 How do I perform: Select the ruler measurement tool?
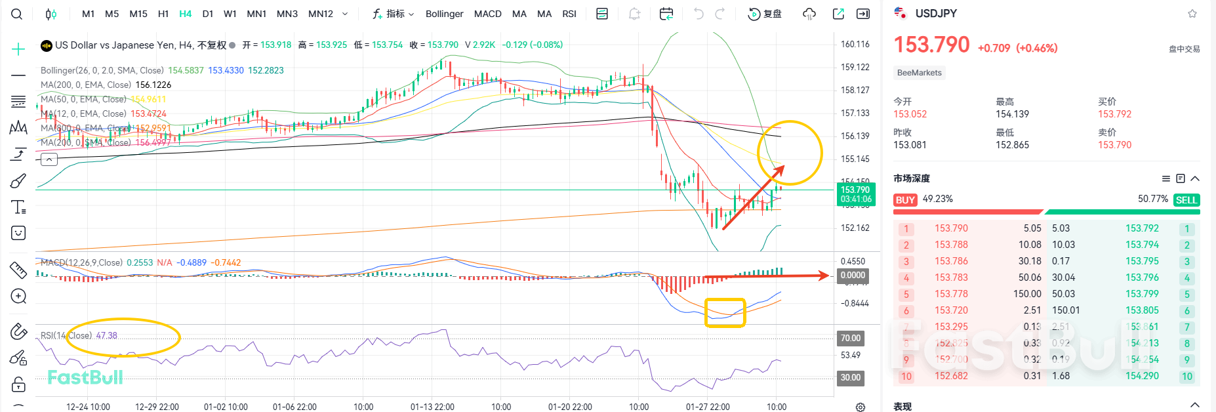click(x=18, y=269)
